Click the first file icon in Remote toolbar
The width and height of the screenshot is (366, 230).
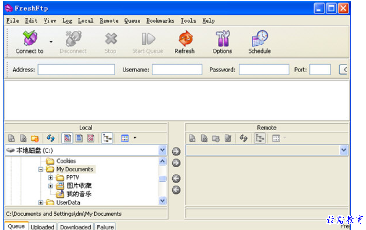pyautogui.click(x=192, y=138)
